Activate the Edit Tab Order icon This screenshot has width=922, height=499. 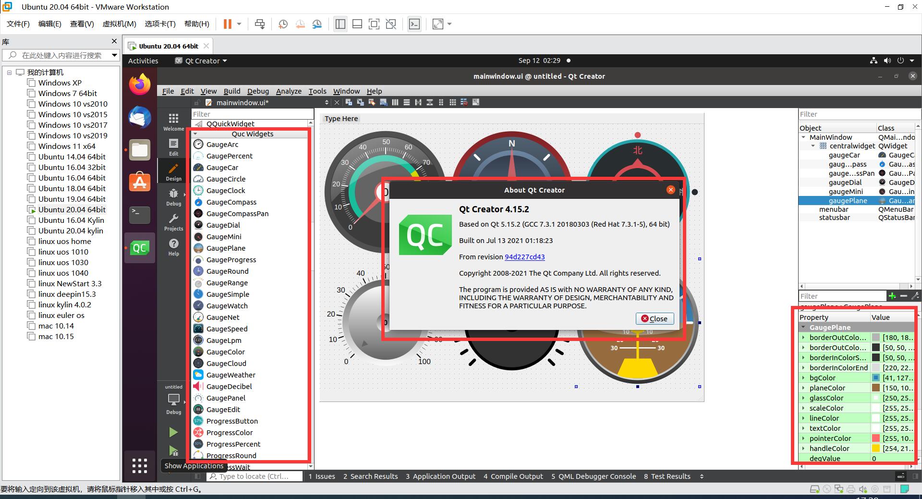click(383, 102)
